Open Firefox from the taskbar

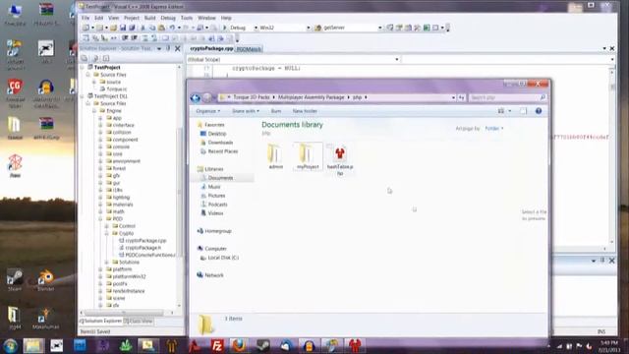240,346
